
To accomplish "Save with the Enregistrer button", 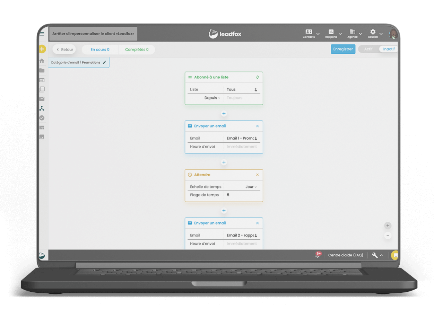I will [x=343, y=49].
